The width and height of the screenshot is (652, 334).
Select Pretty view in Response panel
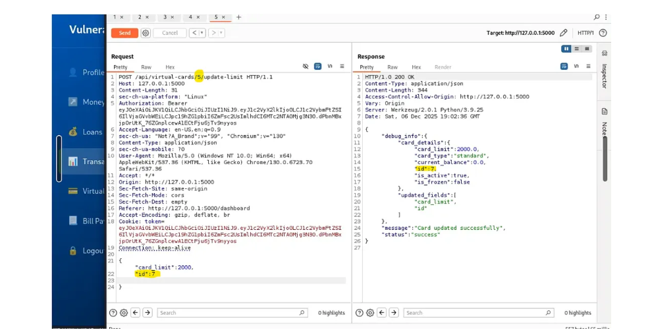(x=366, y=67)
